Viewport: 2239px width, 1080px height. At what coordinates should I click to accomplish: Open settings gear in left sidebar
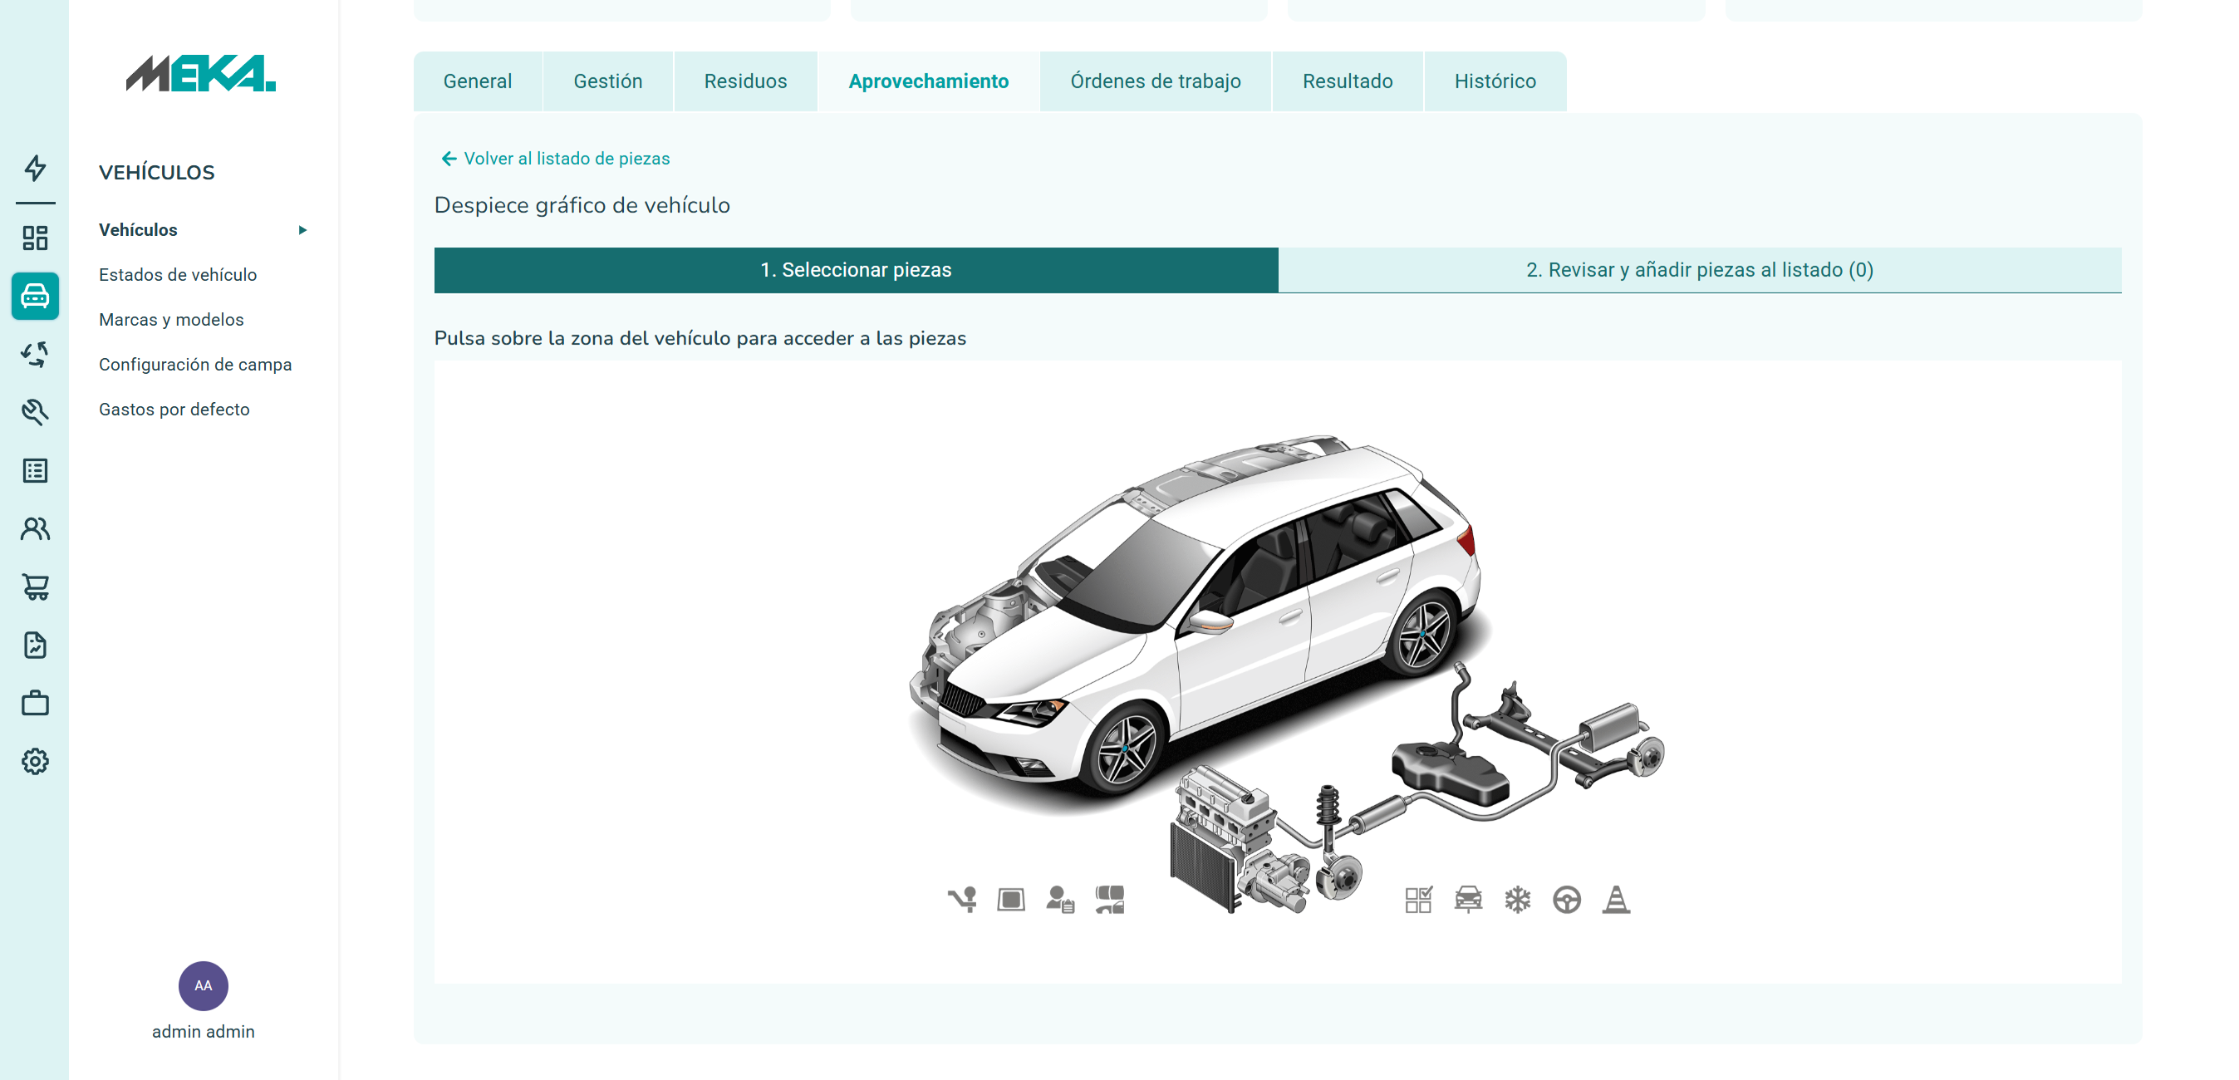point(35,761)
